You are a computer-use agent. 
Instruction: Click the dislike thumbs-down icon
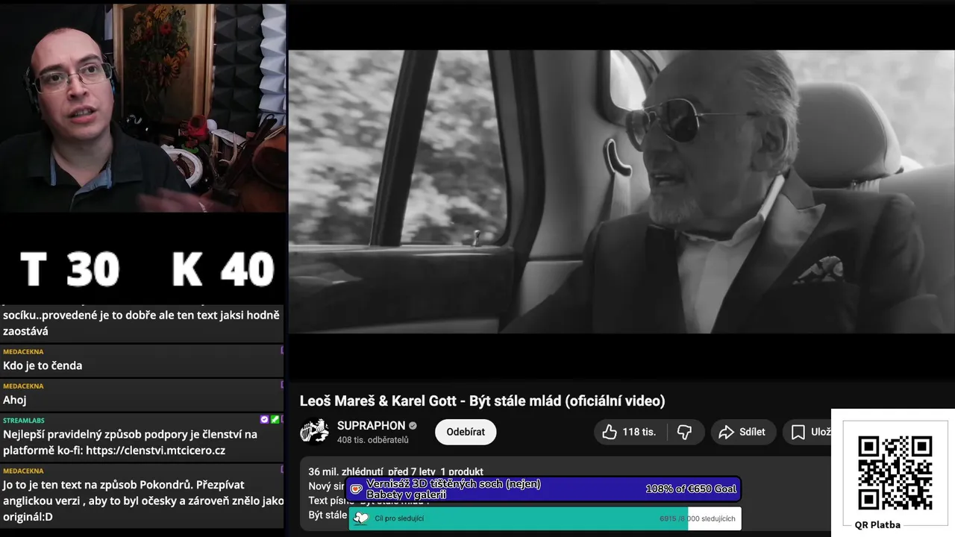point(684,432)
